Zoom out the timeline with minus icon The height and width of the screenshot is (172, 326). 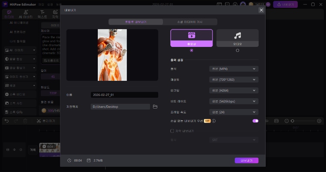(x=286, y=121)
